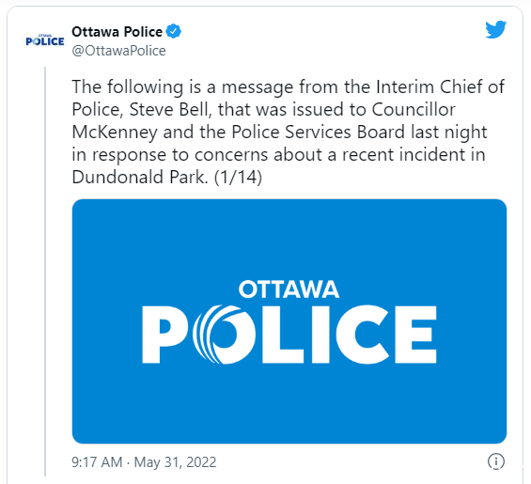This screenshot has height=484, width=531.
Task: Click the (1/14) thread counter text
Action: coord(238,177)
